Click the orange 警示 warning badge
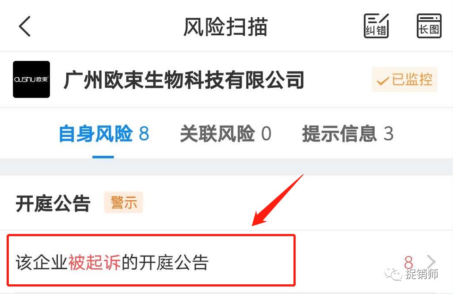Viewport: 453px width, 294px height. (123, 202)
